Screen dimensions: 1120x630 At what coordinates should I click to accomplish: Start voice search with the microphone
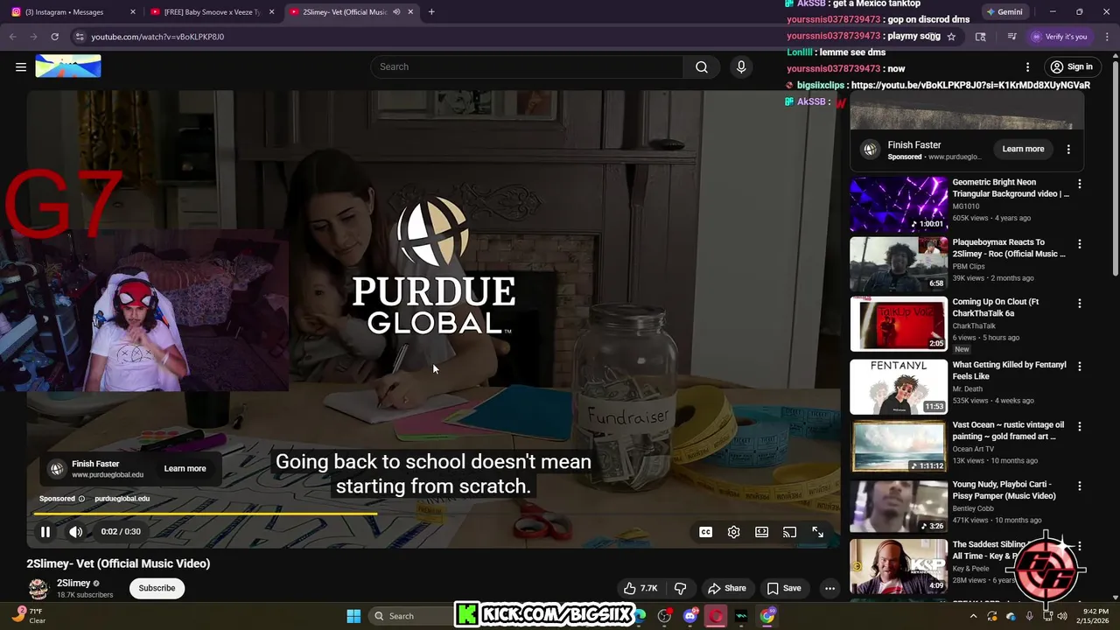741,66
